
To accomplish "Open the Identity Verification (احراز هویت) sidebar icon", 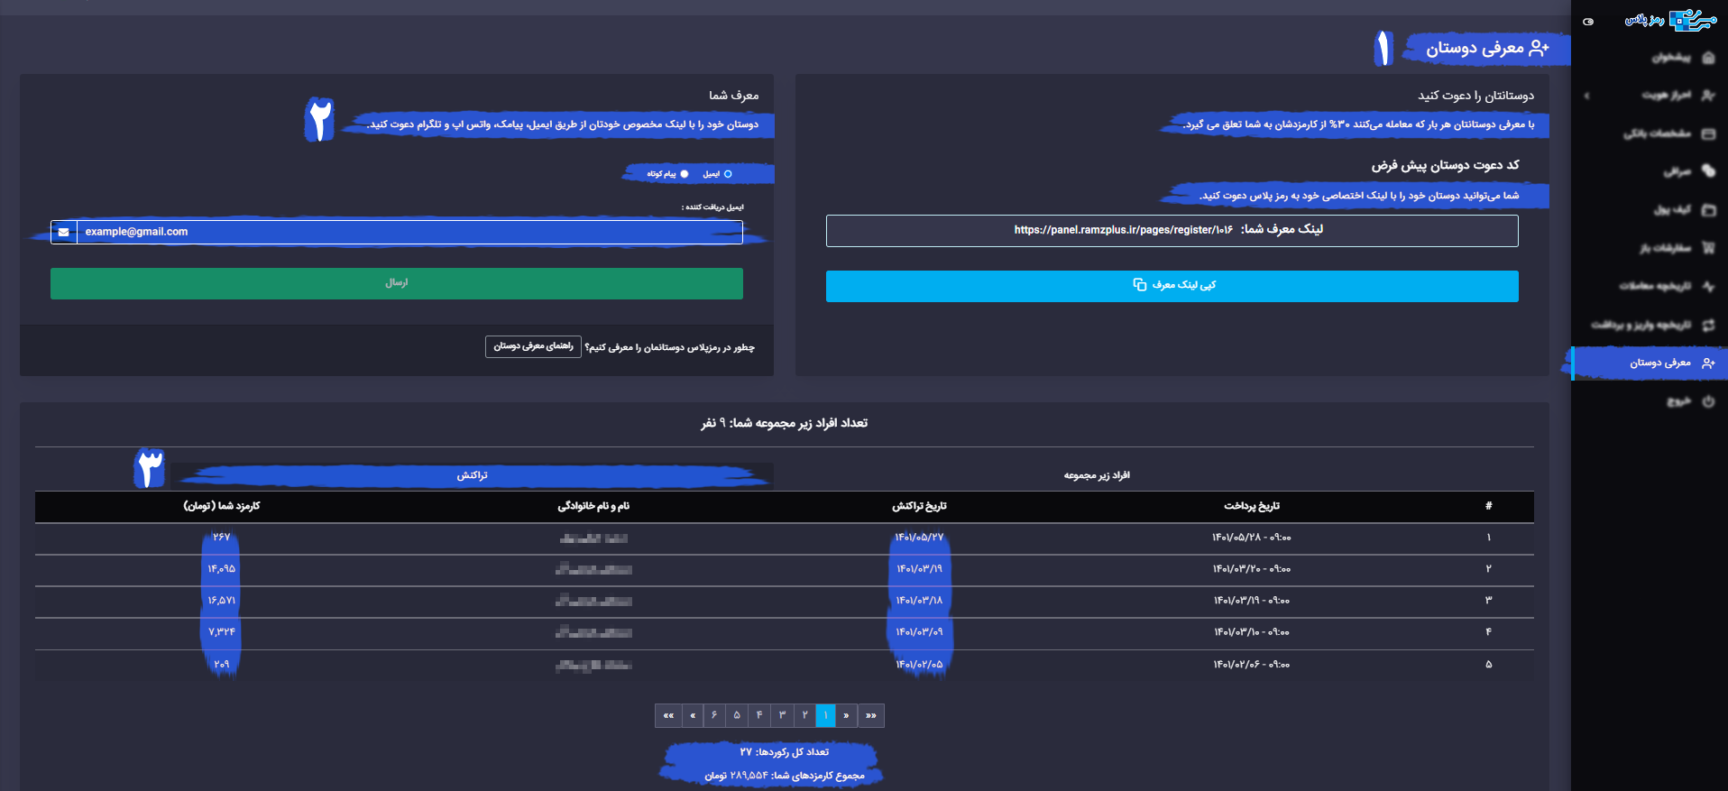I will point(1708,96).
